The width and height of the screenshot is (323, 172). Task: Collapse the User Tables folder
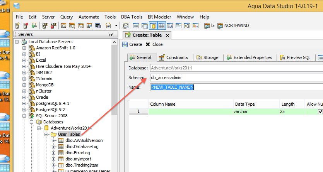[46, 135]
